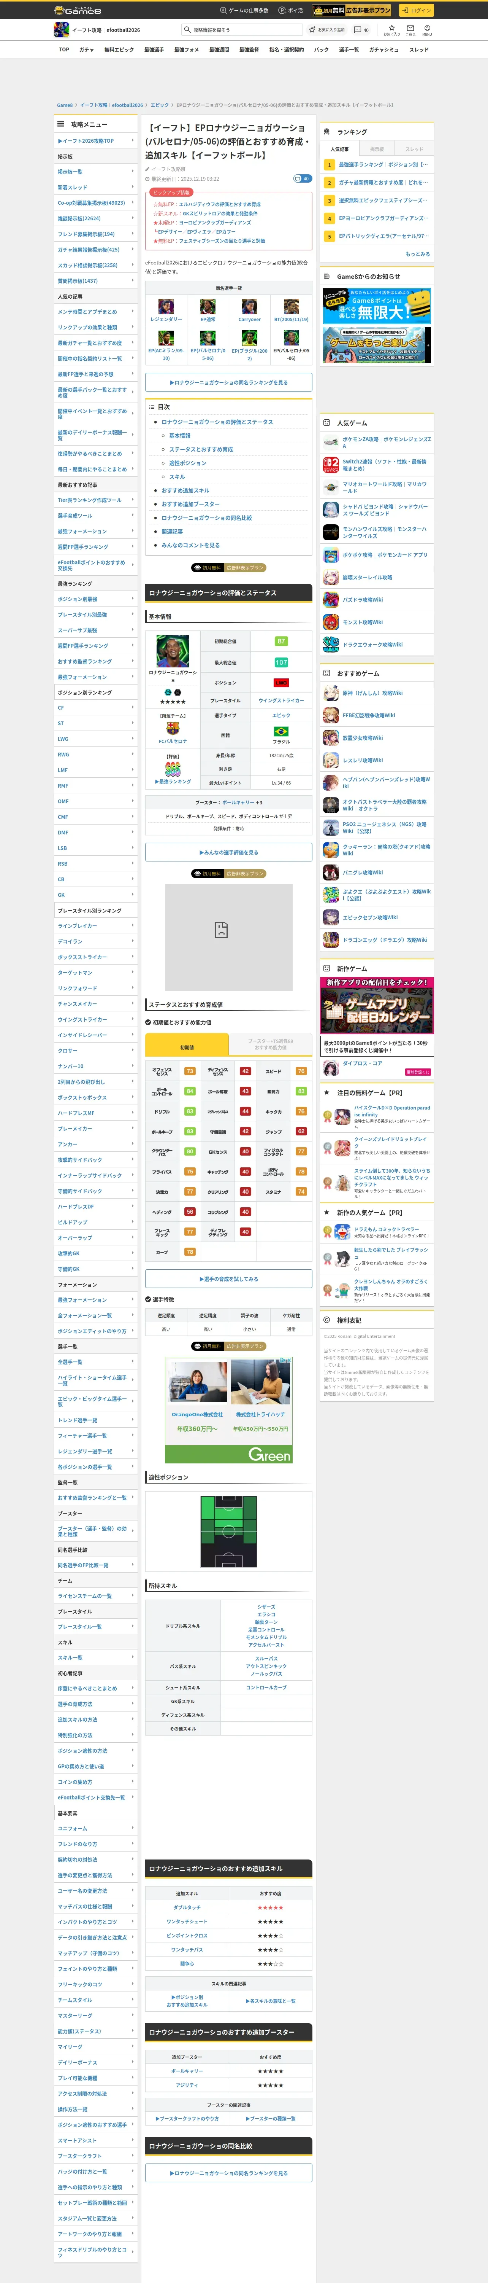Open the ブースターの種類一覧 link
The image size is (488, 2283).
click(270, 2118)
